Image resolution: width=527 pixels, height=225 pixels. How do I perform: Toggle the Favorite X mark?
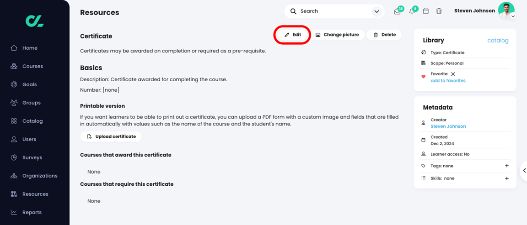pyautogui.click(x=453, y=74)
